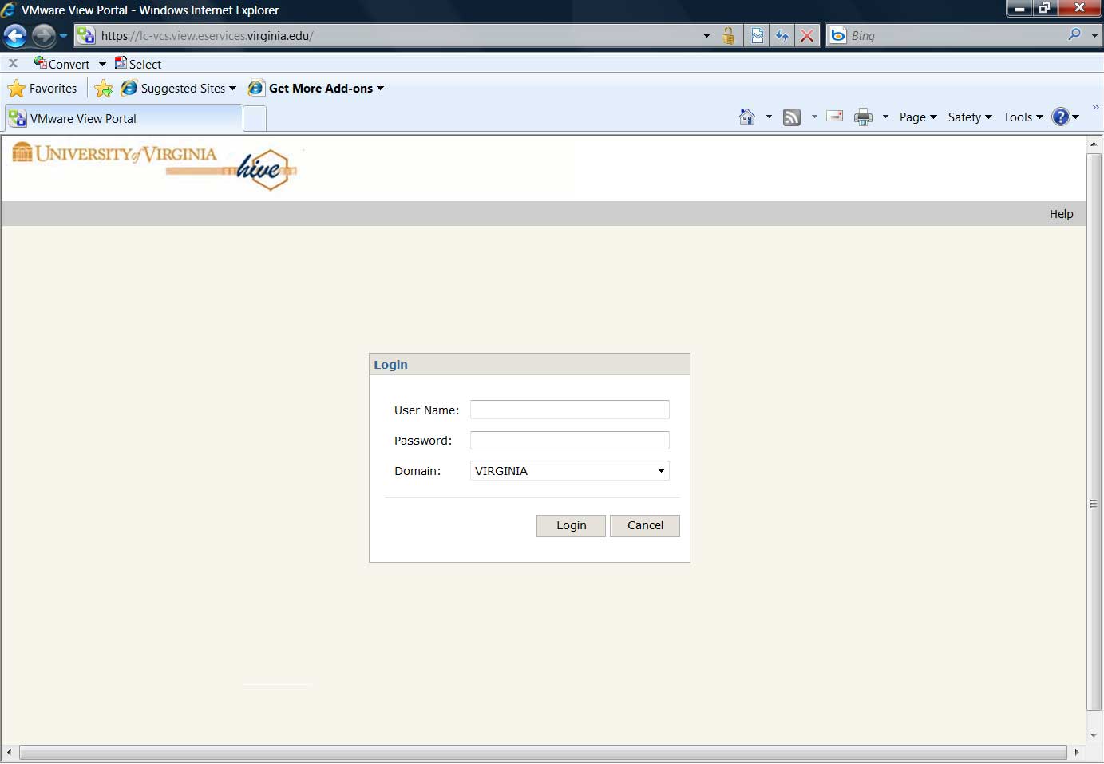Click the Cancel button
This screenshot has width=1104, height=764.
(645, 525)
